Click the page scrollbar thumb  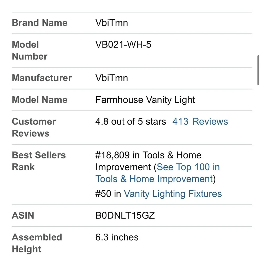(x=258, y=70)
